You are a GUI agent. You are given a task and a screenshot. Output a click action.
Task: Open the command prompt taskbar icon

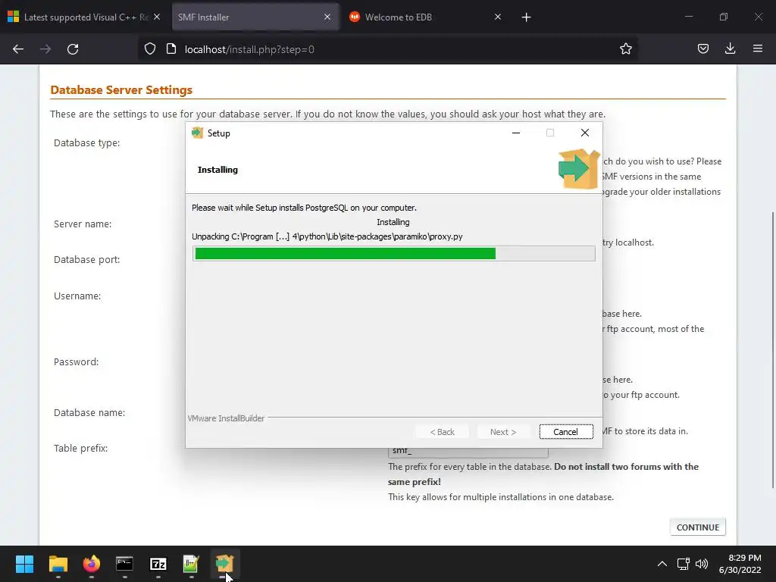tap(124, 564)
